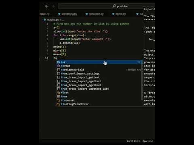The width and height of the screenshot is (194, 145).
Task: Click the suggestion list scrollbar
Action: (142, 80)
